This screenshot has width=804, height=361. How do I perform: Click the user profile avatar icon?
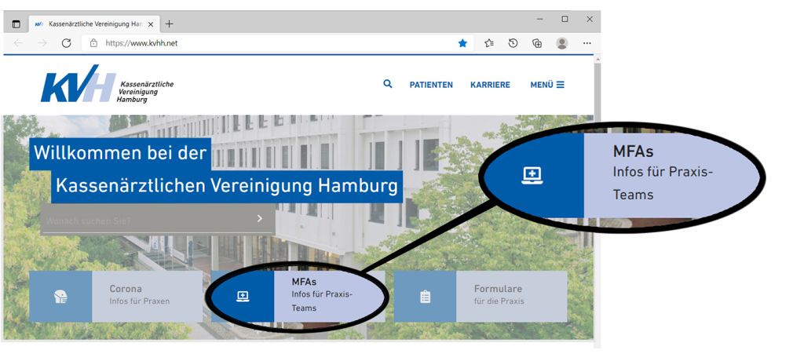tap(562, 44)
